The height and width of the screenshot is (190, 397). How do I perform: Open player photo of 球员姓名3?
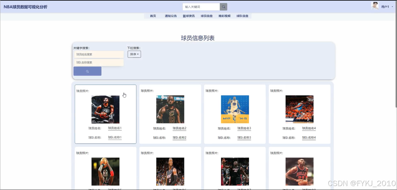[x=235, y=109]
